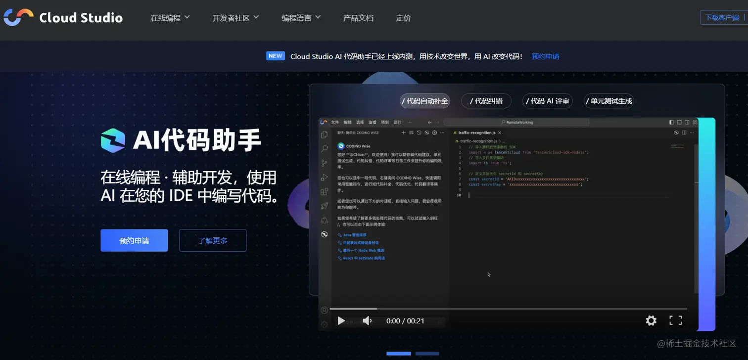Open editor more actions ellipsis
Screen dimensions: 748x360
[692, 133]
